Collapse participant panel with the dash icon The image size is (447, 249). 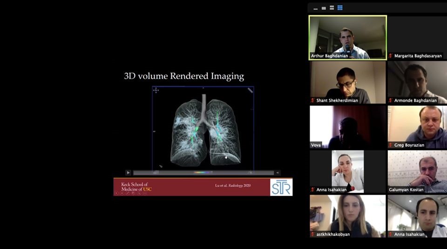(x=315, y=8)
